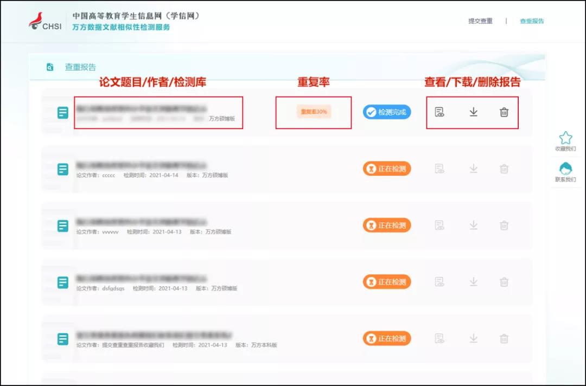The height and width of the screenshot is (386, 586).
Task: Click the CHSI phoenix logo
Action: point(37,18)
